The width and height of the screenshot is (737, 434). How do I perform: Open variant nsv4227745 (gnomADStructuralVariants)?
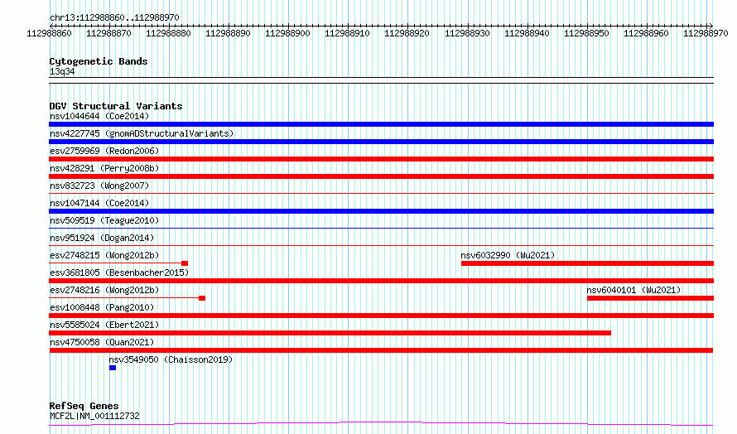tap(142, 133)
